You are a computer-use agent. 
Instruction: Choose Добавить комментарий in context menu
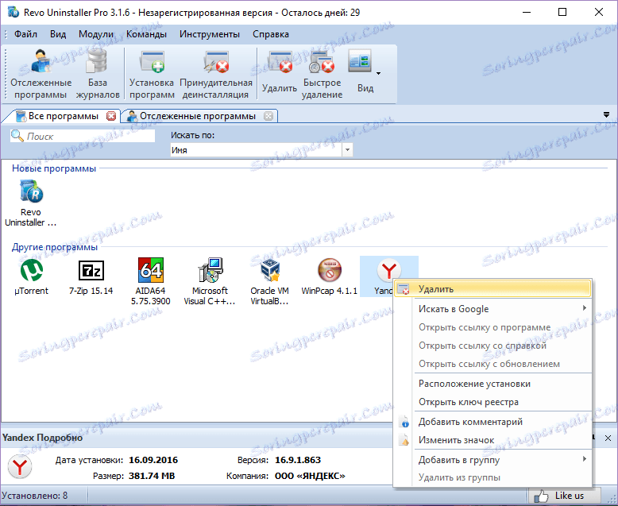coord(492,422)
